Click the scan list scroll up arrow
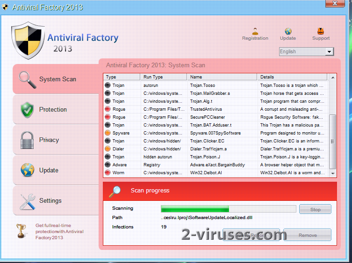The width and height of the screenshot is (352, 263). [333, 78]
